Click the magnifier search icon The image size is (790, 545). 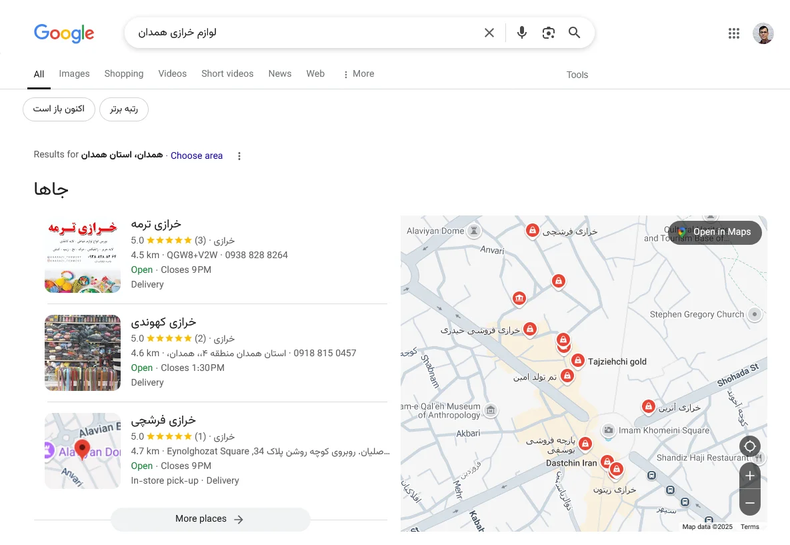(575, 33)
